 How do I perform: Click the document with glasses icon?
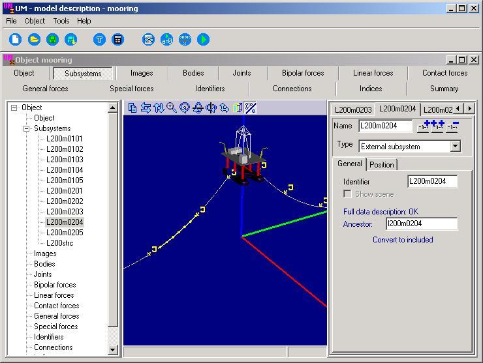[148, 39]
